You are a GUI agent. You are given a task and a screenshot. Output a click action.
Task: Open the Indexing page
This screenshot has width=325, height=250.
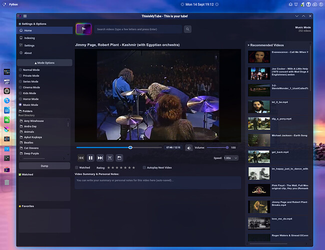tap(44, 38)
